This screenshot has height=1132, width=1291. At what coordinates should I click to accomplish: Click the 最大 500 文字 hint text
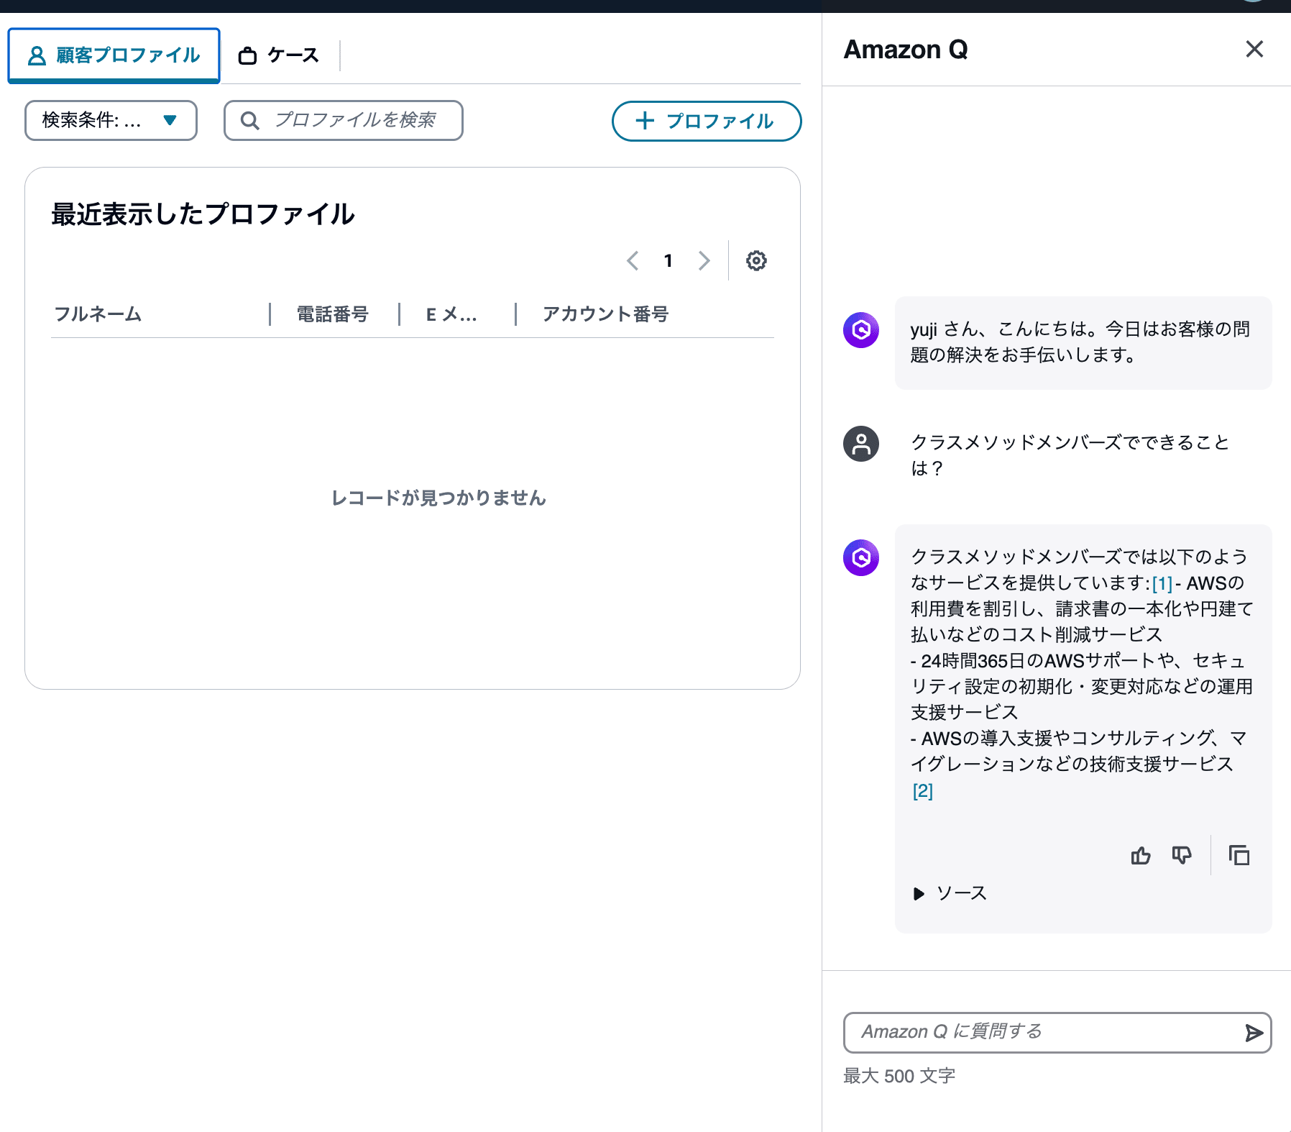click(899, 1076)
